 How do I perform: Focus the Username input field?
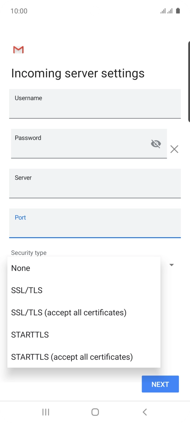95,104
